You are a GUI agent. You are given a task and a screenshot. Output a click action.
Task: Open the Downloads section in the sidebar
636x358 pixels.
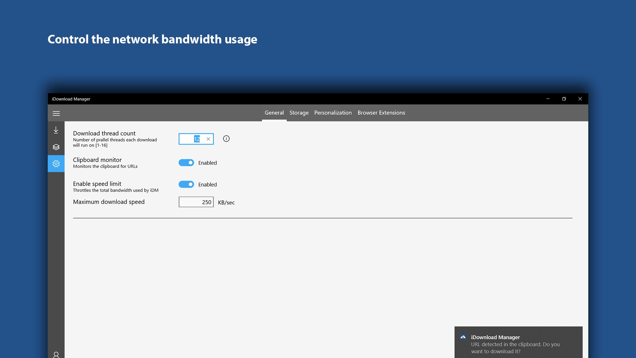(56, 130)
